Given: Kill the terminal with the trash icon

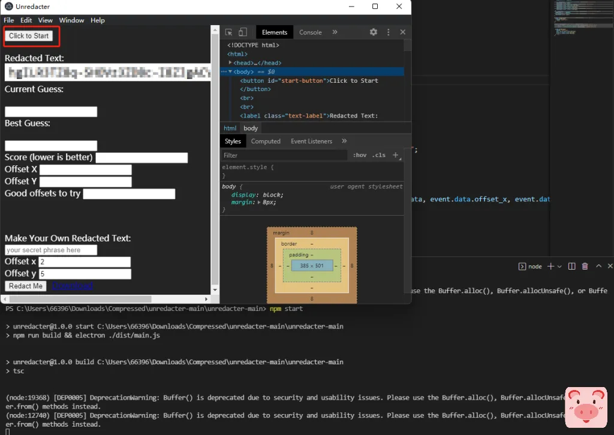Looking at the screenshot, I should click(x=585, y=266).
